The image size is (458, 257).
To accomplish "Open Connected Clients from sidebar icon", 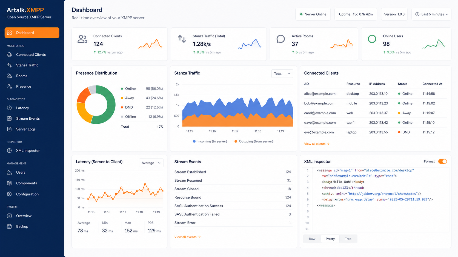I will 9,55.
